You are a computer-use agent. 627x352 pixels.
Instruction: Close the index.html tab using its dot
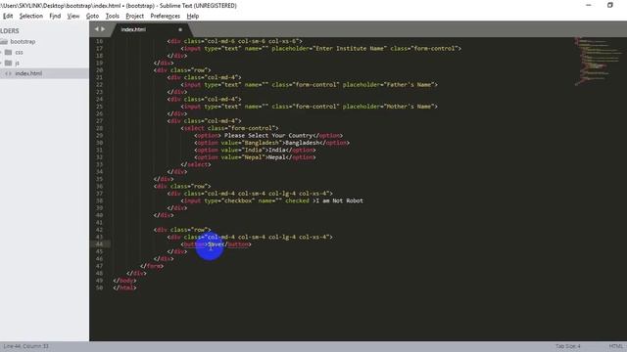[x=180, y=29]
